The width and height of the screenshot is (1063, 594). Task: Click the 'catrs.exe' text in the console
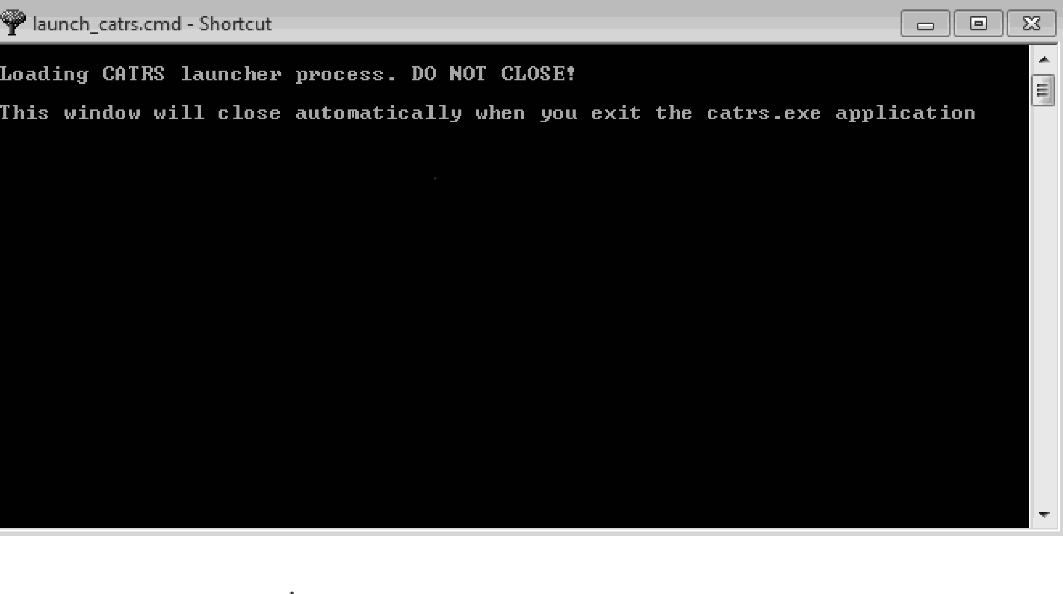[764, 113]
